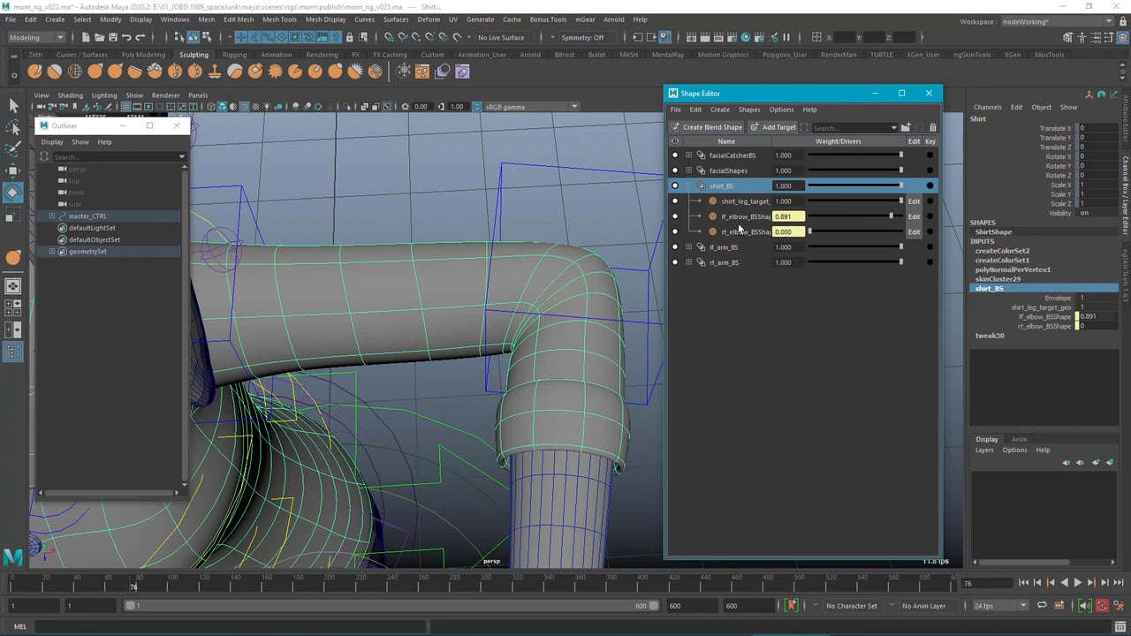
Task: Click the lock icon in the status line
Action: point(350,37)
